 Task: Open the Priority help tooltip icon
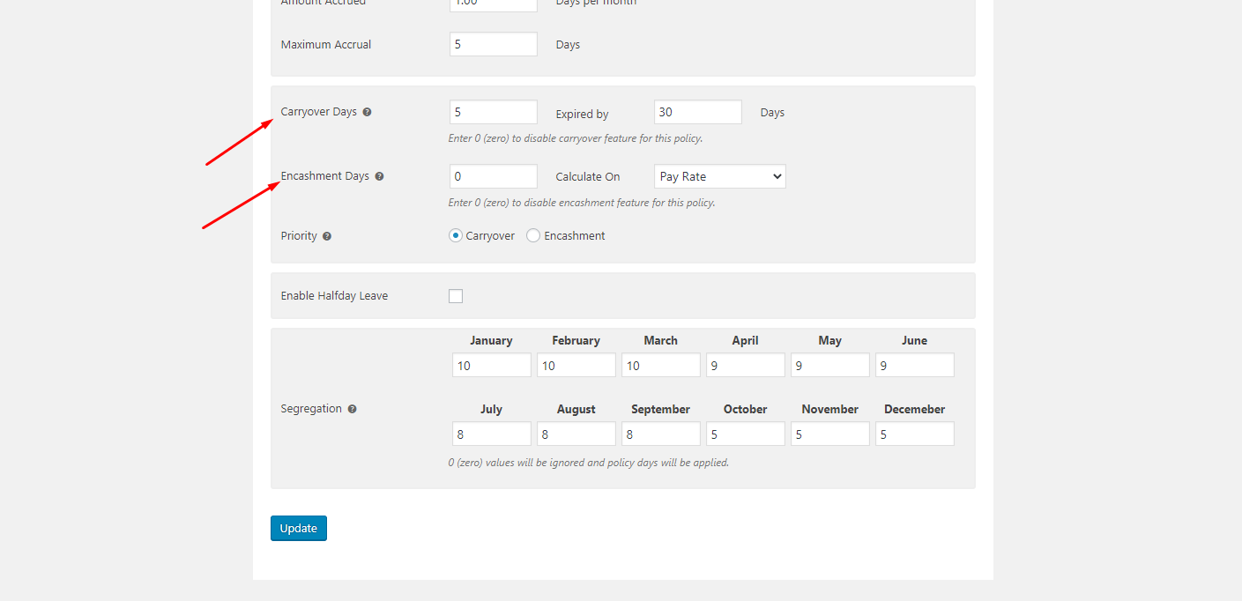pos(326,235)
